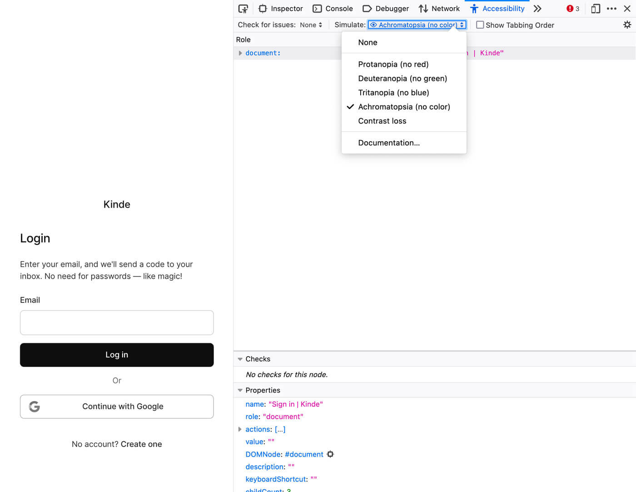
Task: Select Protanopia (no red) simulation
Action: pos(393,64)
